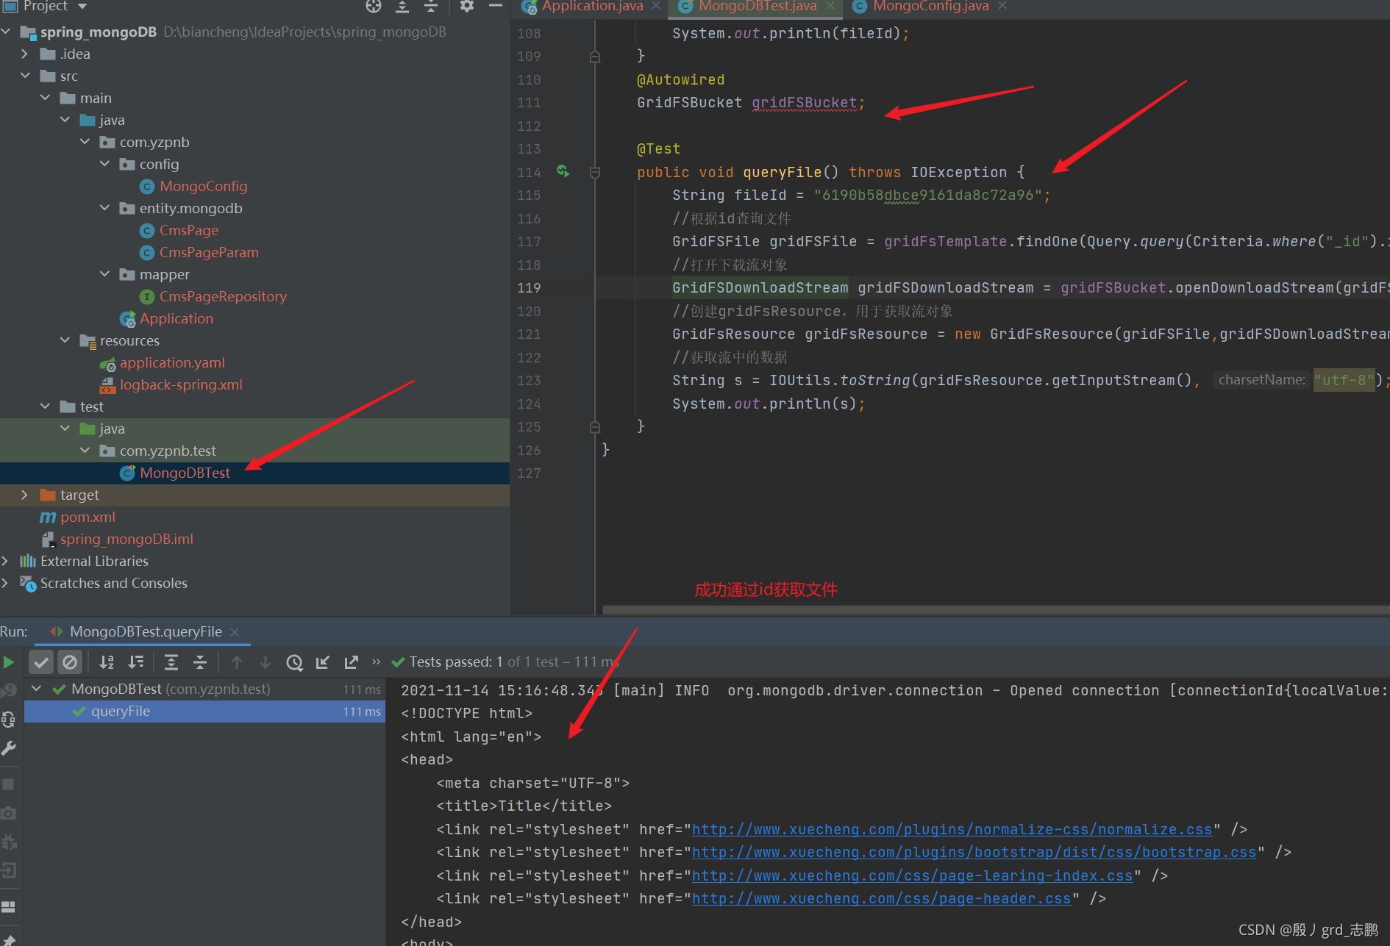Select application.yaml file in tree

(172, 362)
